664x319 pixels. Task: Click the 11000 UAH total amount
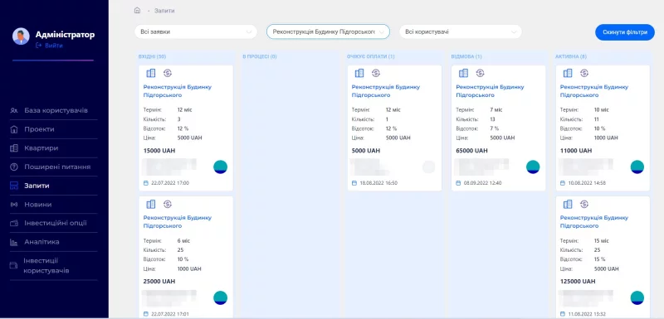[x=575, y=151]
